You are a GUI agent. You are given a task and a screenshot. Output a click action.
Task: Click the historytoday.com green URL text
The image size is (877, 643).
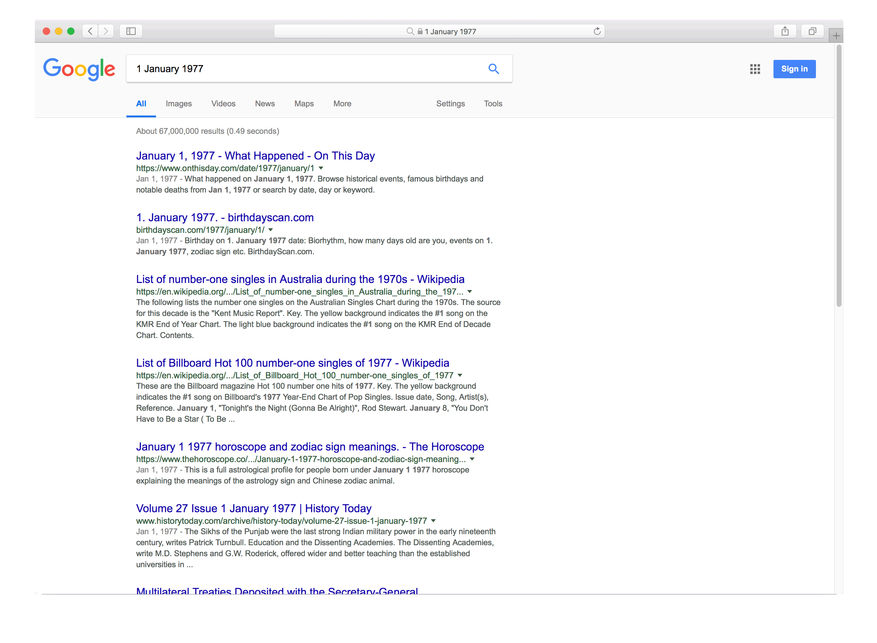(282, 521)
